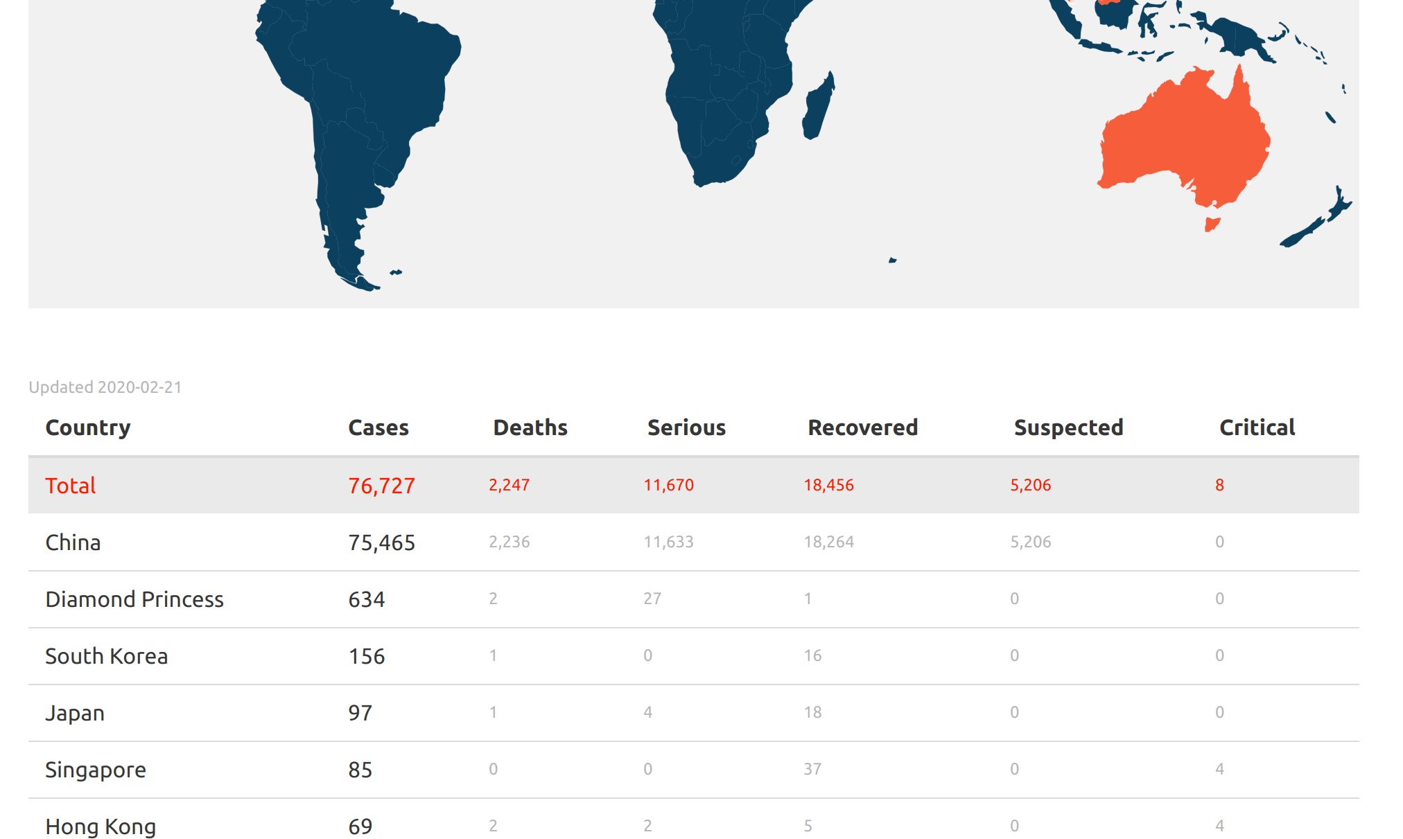Select the South Korea row
1403x839 pixels.
[x=106, y=655]
